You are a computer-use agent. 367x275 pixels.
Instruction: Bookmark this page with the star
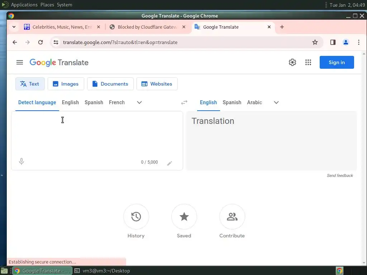pos(315,42)
